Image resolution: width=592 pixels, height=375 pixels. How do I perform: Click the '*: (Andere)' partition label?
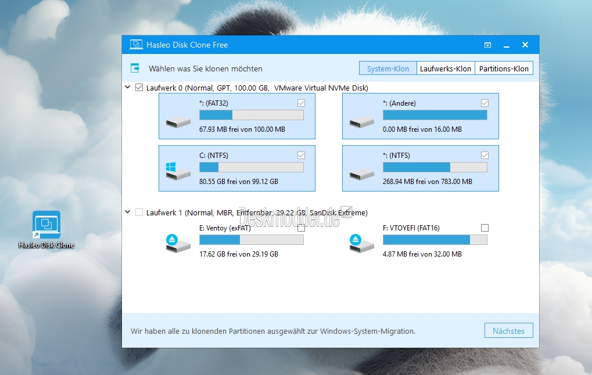[x=399, y=103]
